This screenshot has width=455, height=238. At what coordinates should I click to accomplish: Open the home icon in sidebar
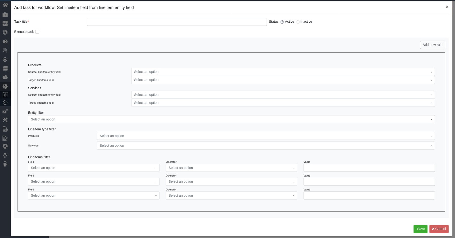[x=5, y=5]
